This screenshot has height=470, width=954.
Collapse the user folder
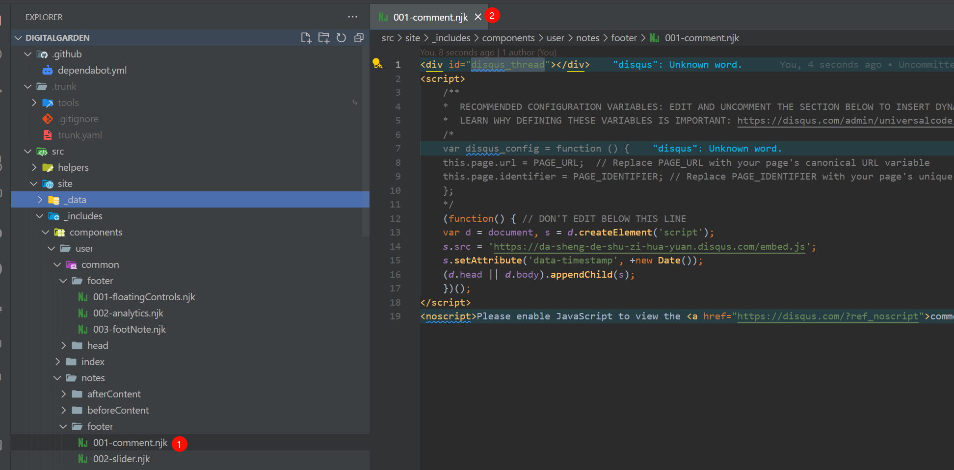(x=52, y=248)
